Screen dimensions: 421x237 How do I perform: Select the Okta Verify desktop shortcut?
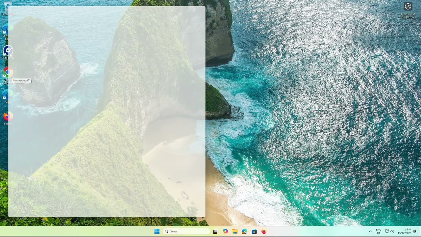point(8,53)
